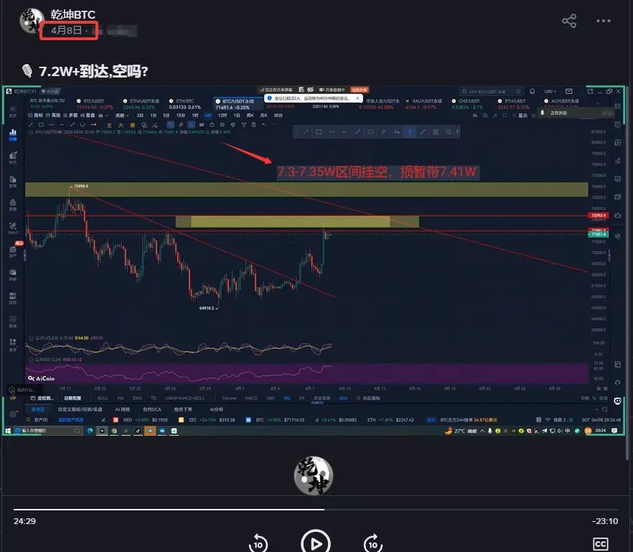Toggle the RSI indicator in bottom bar
Screen dimensions: 633x552
tap(286, 398)
